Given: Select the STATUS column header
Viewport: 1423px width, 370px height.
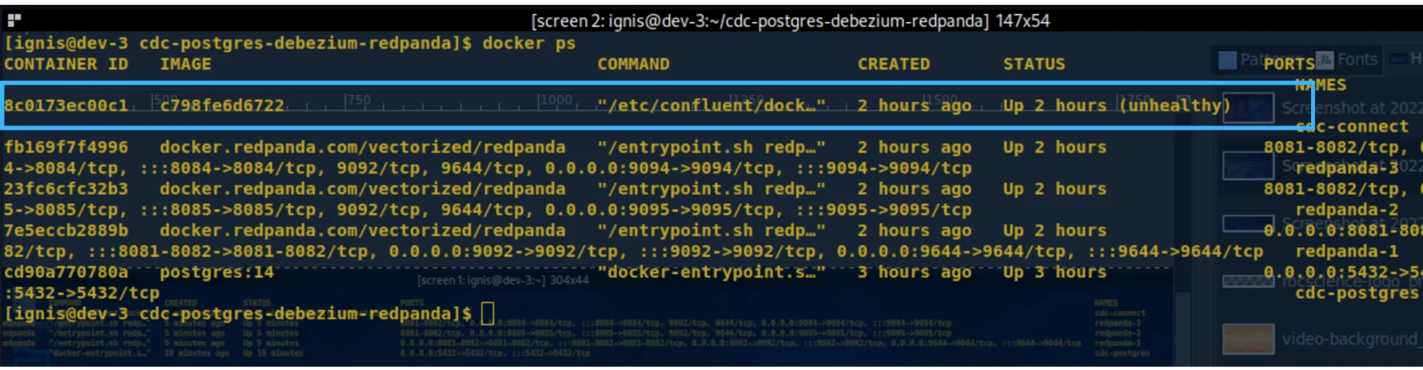Looking at the screenshot, I should pyautogui.click(x=1034, y=64).
